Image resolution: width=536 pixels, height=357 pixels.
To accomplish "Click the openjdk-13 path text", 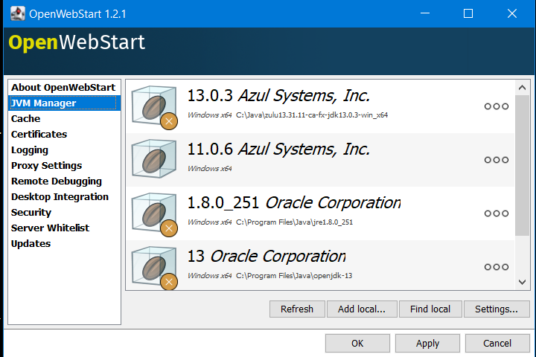I will 294,276.
